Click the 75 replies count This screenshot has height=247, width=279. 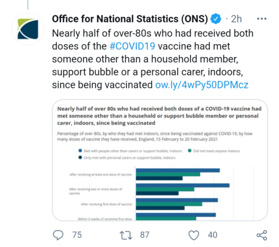click(77, 235)
